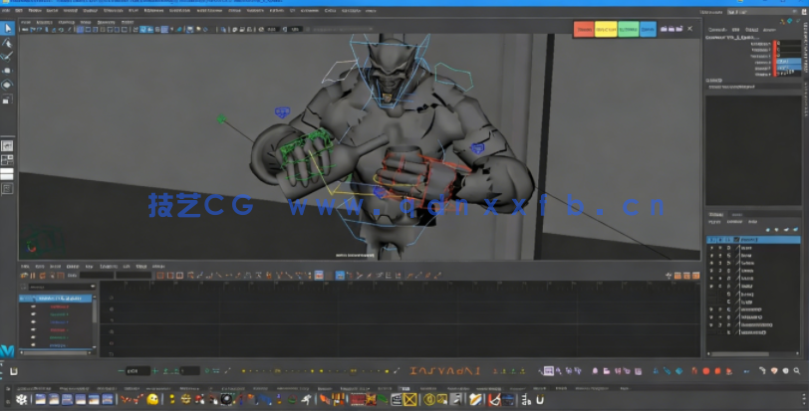
Task: Switch to single-pane layout in the left sidebar
Action: [x=7, y=145]
